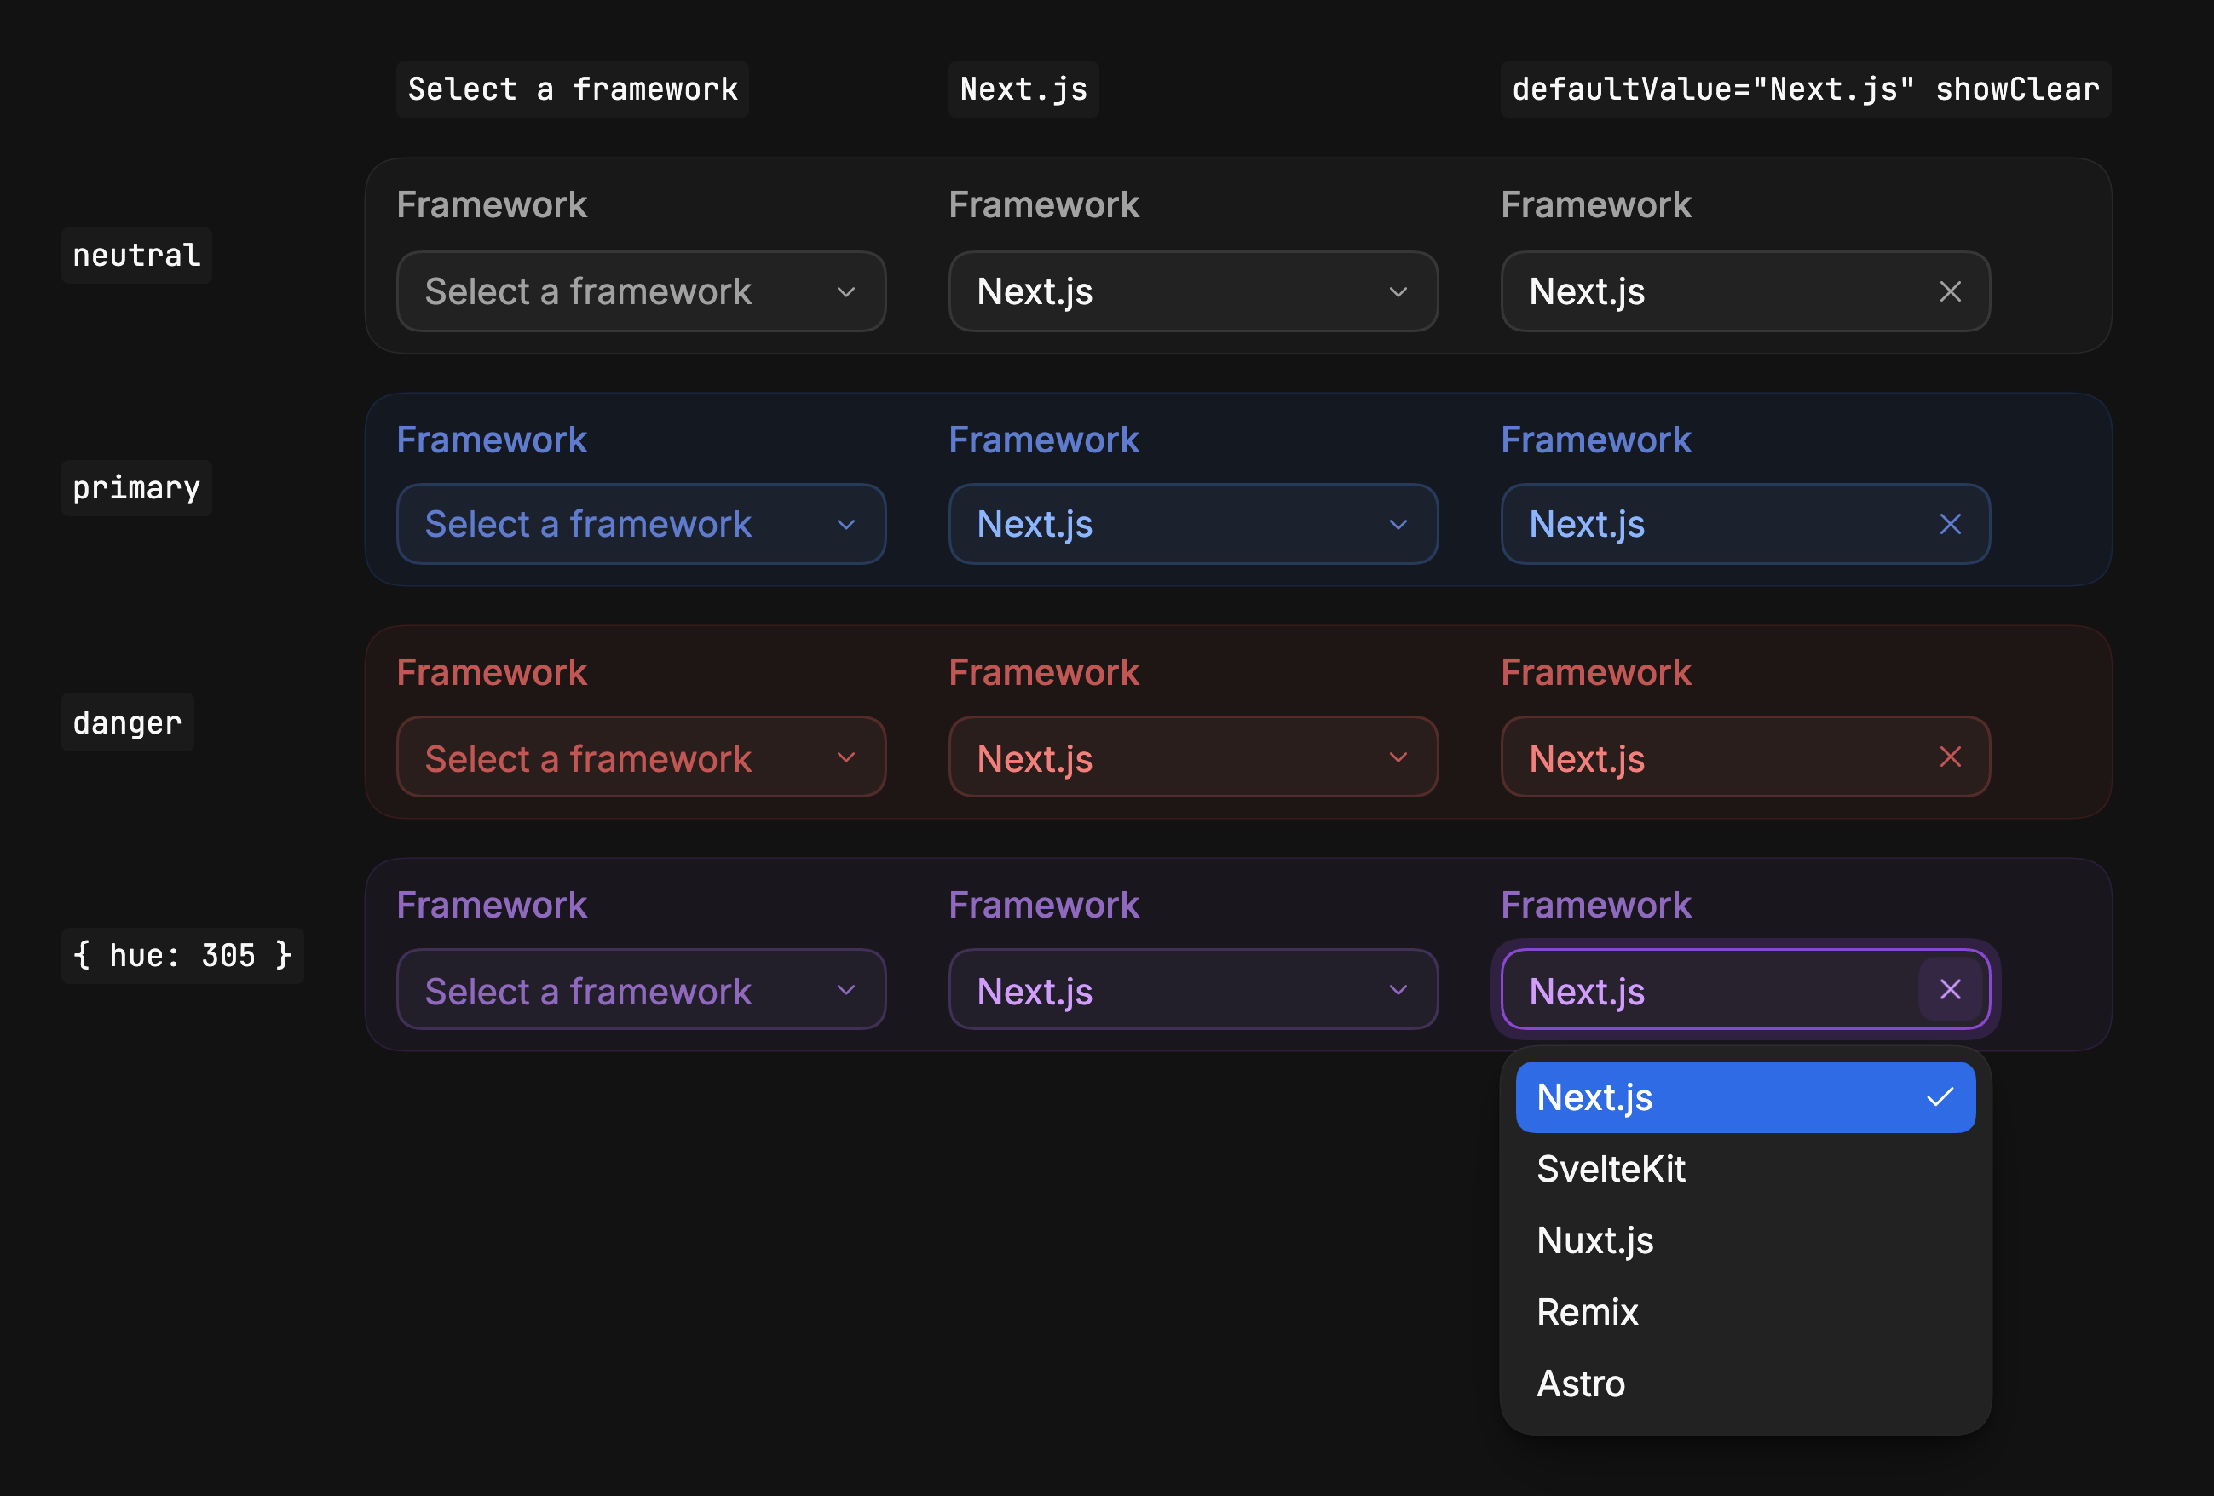Viewport: 2214px width, 1496px height.
Task: Choose Next.js in the open list
Action: [1745, 1097]
